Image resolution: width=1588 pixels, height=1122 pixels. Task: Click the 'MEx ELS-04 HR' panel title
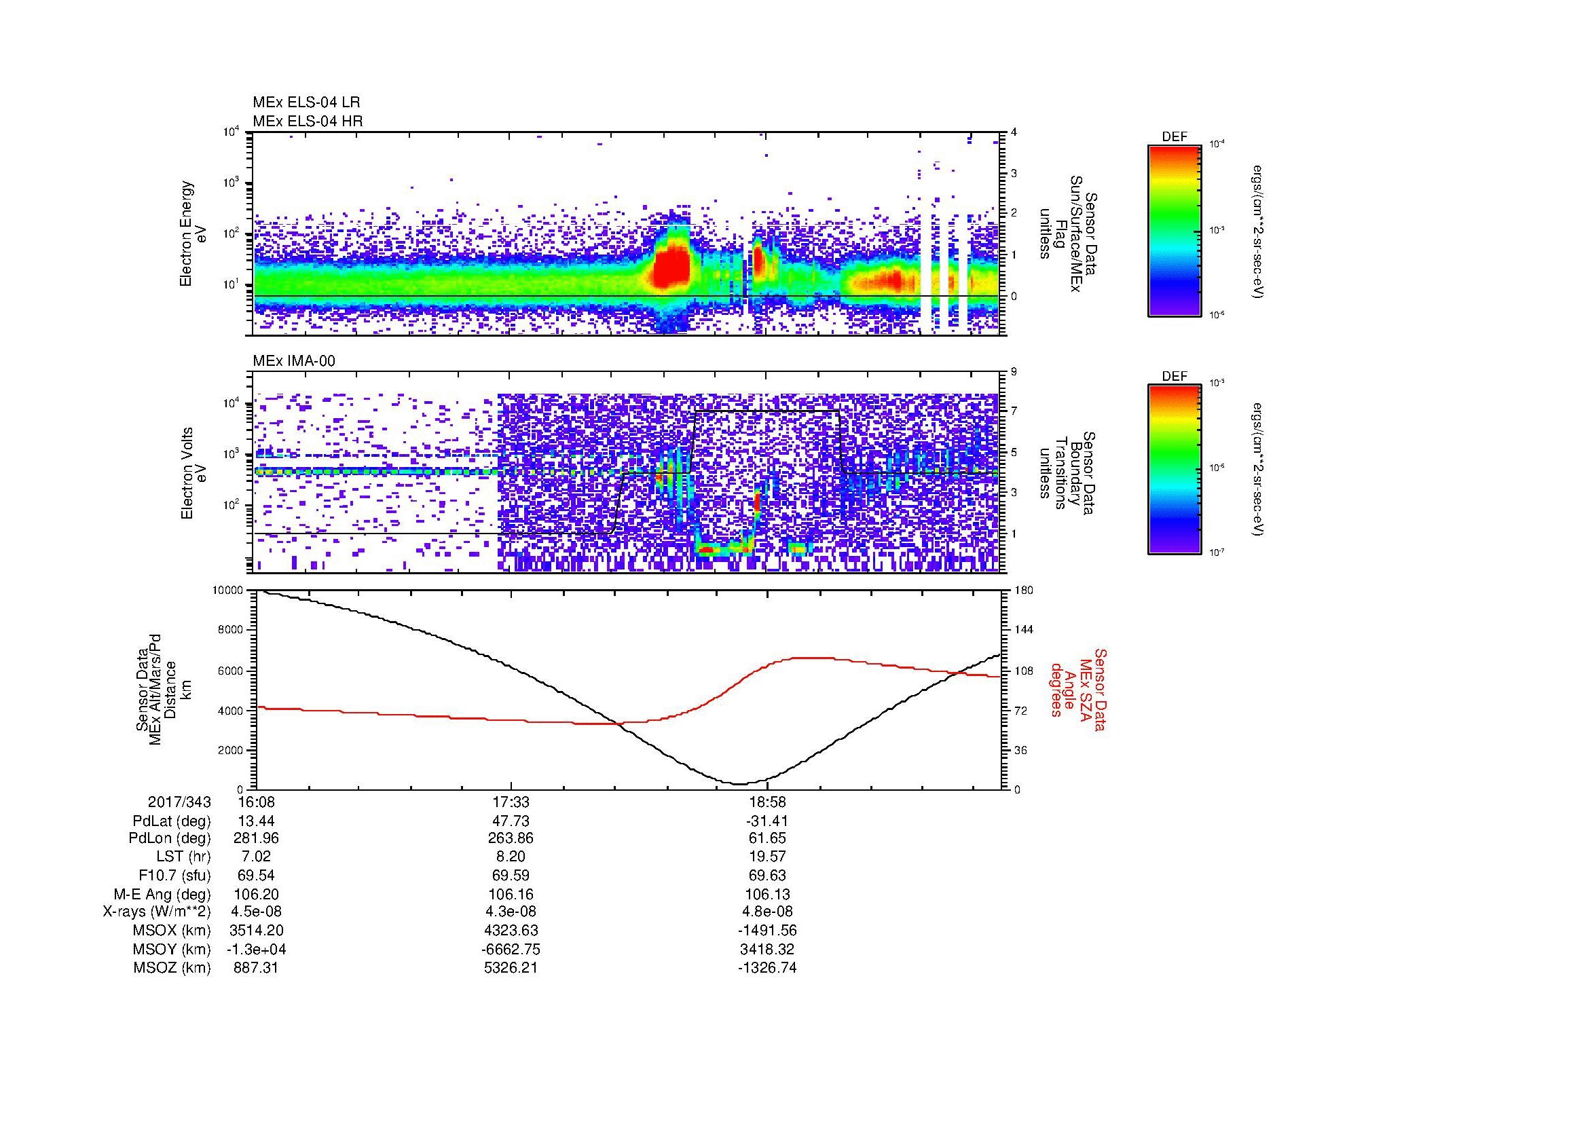(307, 121)
